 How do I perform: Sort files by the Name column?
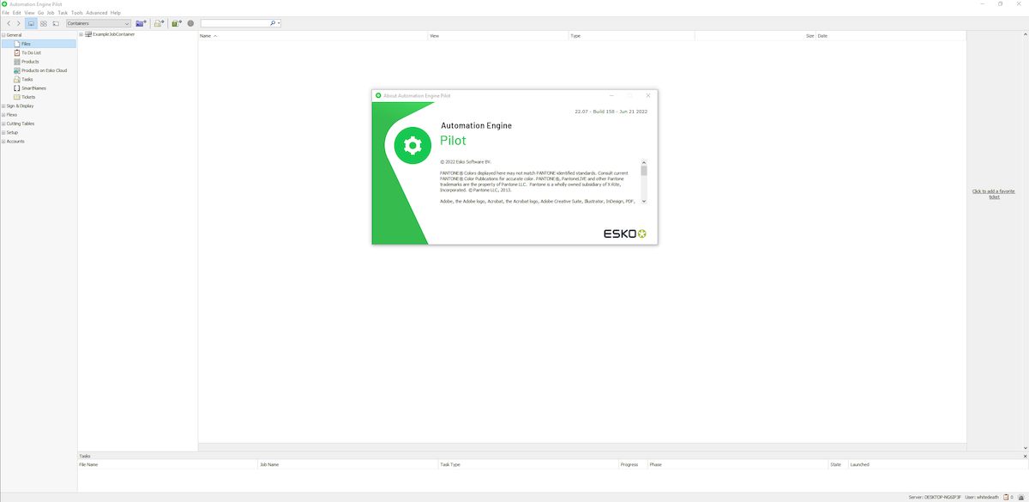tap(313, 36)
